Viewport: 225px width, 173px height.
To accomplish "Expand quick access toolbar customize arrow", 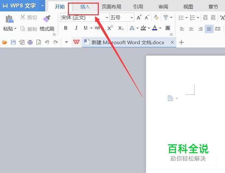I will pyautogui.click(x=66, y=42).
